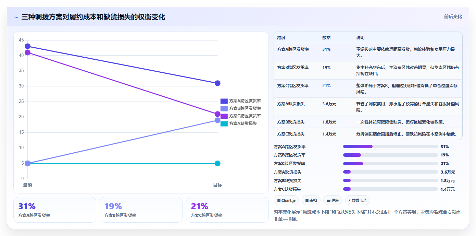The height and width of the screenshot is (236, 476).
Task: Click the 目标 light-blue data point at value 19
Action: point(217,120)
